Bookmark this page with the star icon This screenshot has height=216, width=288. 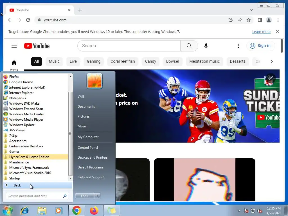[249, 20]
